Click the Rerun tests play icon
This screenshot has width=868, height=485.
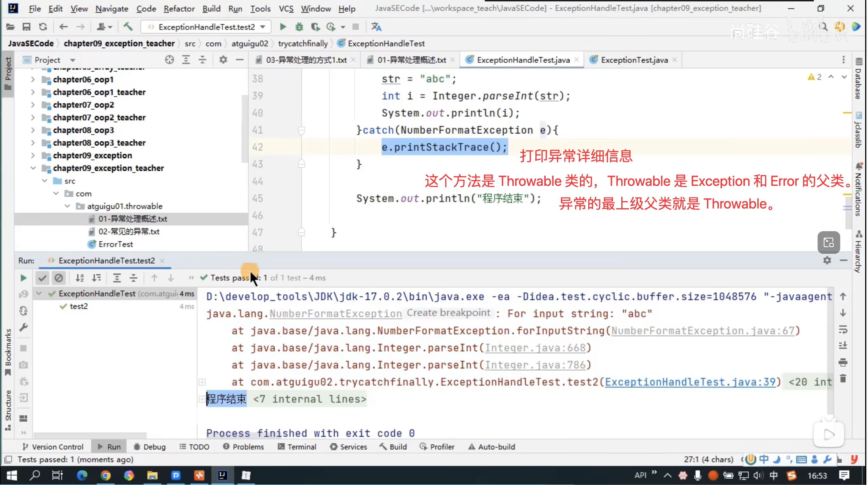23,278
